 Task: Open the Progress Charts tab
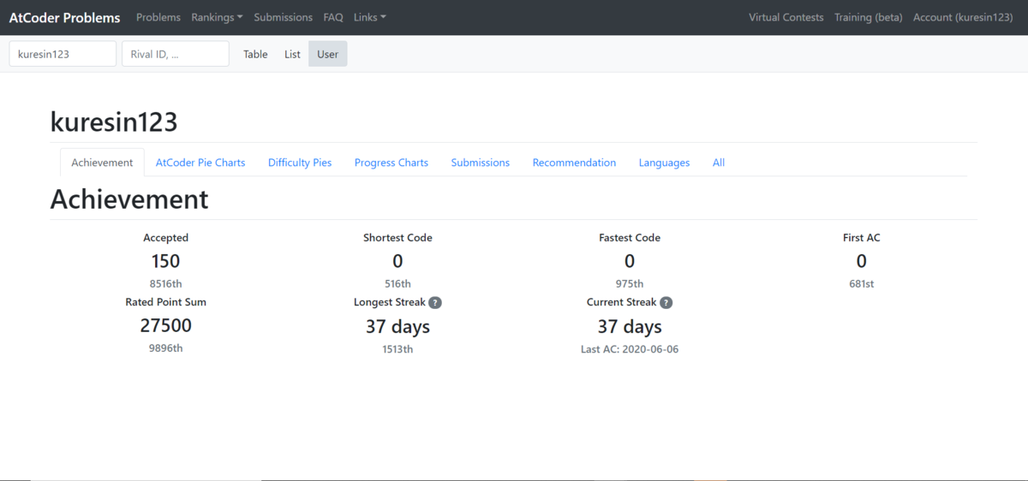(391, 163)
